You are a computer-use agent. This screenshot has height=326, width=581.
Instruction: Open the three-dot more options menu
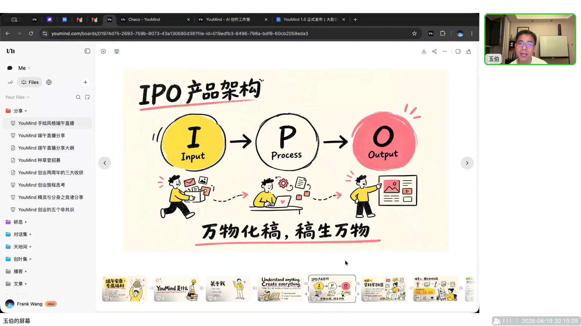click(x=445, y=51)
